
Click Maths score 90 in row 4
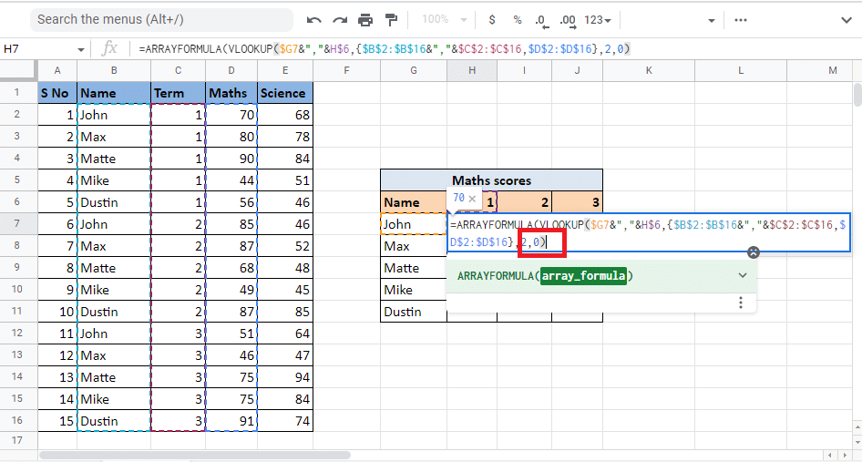231,159
